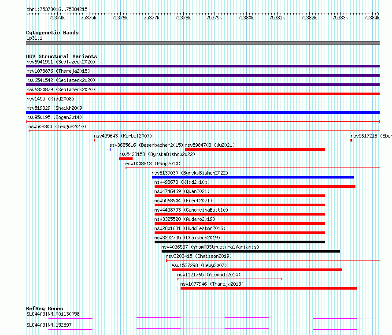Click the nsv4036557 gnomADStructuralVariants black bar

pos(251,251)
